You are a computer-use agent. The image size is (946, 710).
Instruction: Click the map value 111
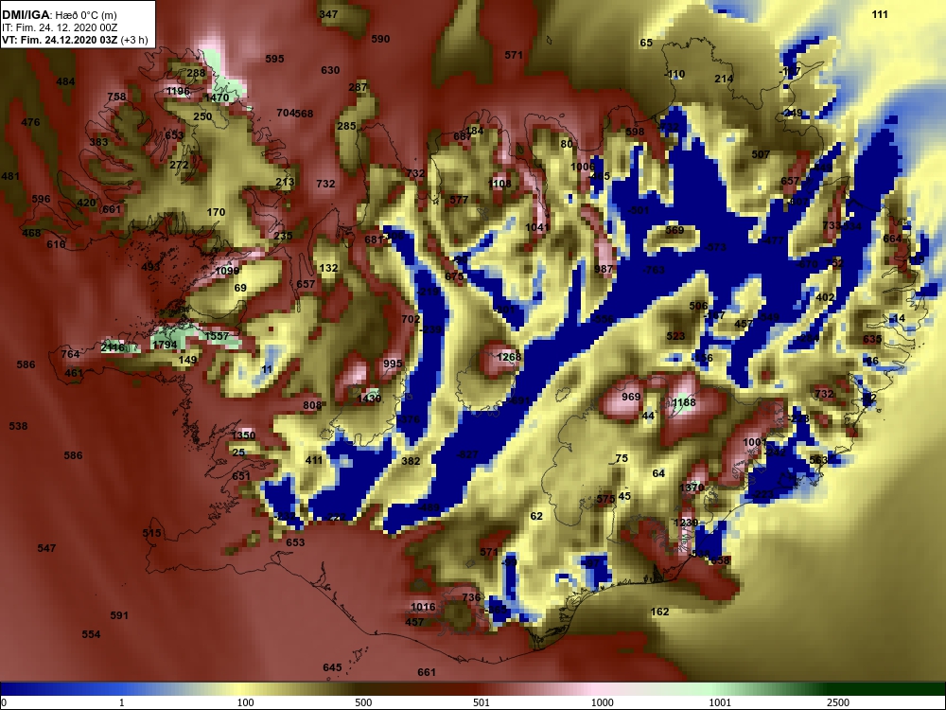[880, 14]
